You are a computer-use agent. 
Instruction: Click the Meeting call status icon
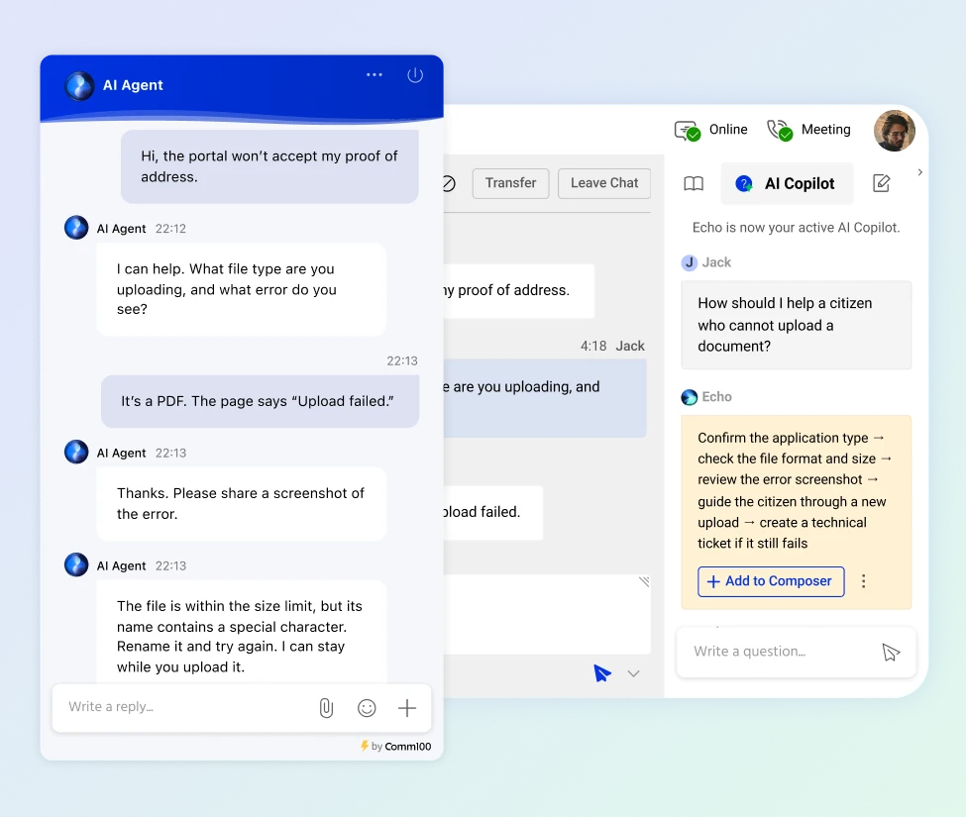point(780,131)
